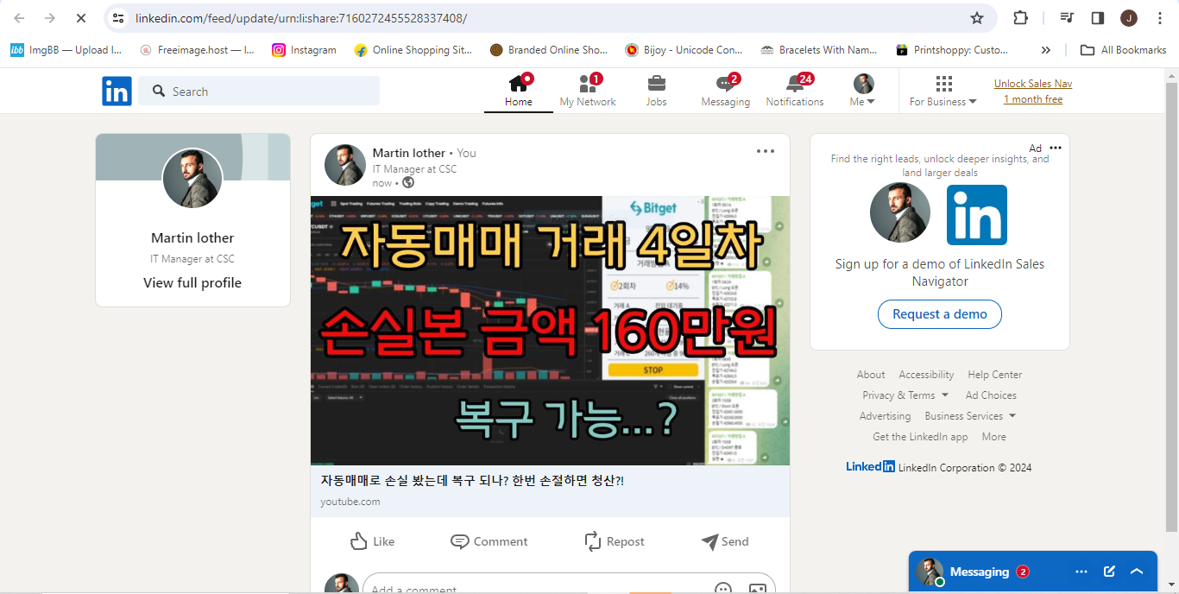Open media control icon in Chrome toolbar
This screenshot has height=594, width=1179.
[x=1068, y=18]
